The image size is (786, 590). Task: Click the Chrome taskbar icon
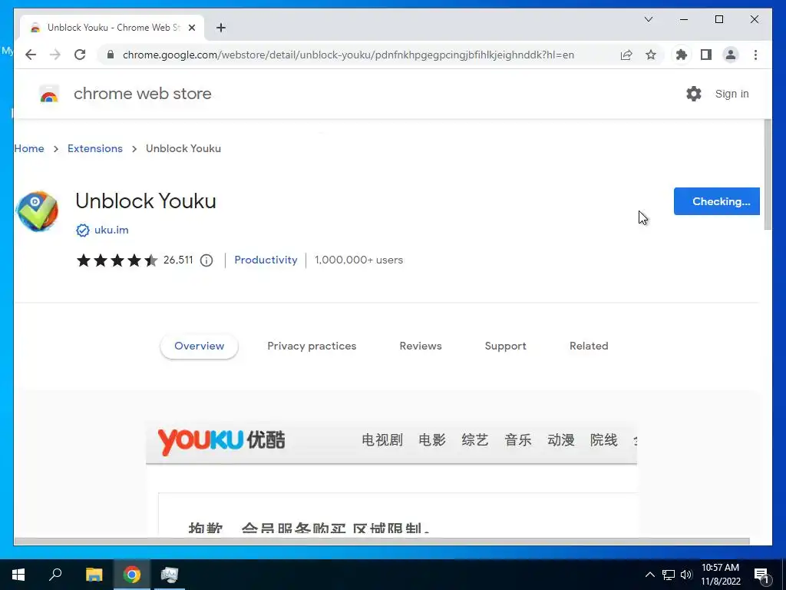click(x=132, y=575)
